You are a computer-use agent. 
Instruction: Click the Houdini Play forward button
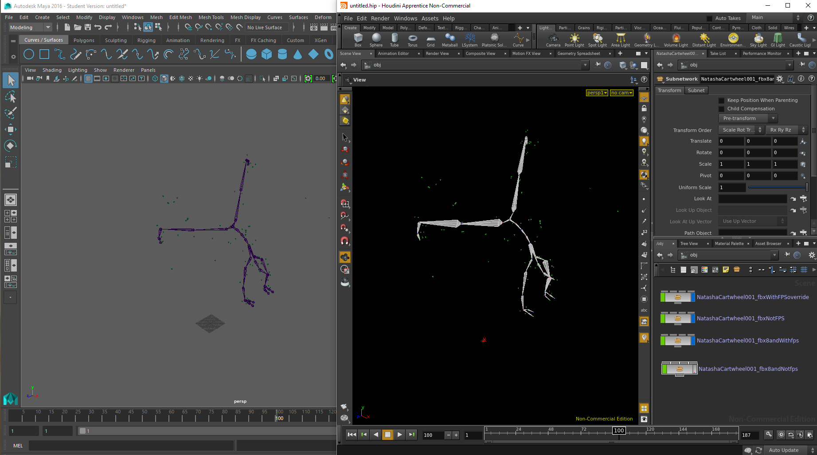[x=399, y=435]
